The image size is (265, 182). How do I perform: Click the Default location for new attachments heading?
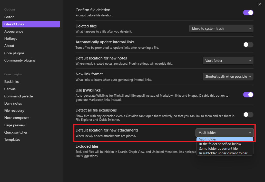107,130
